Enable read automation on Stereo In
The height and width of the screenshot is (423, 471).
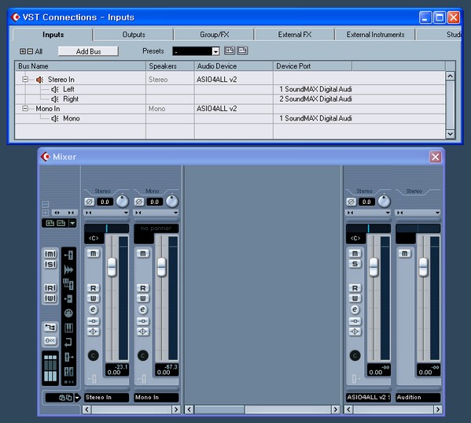click(x=93, y=288)
